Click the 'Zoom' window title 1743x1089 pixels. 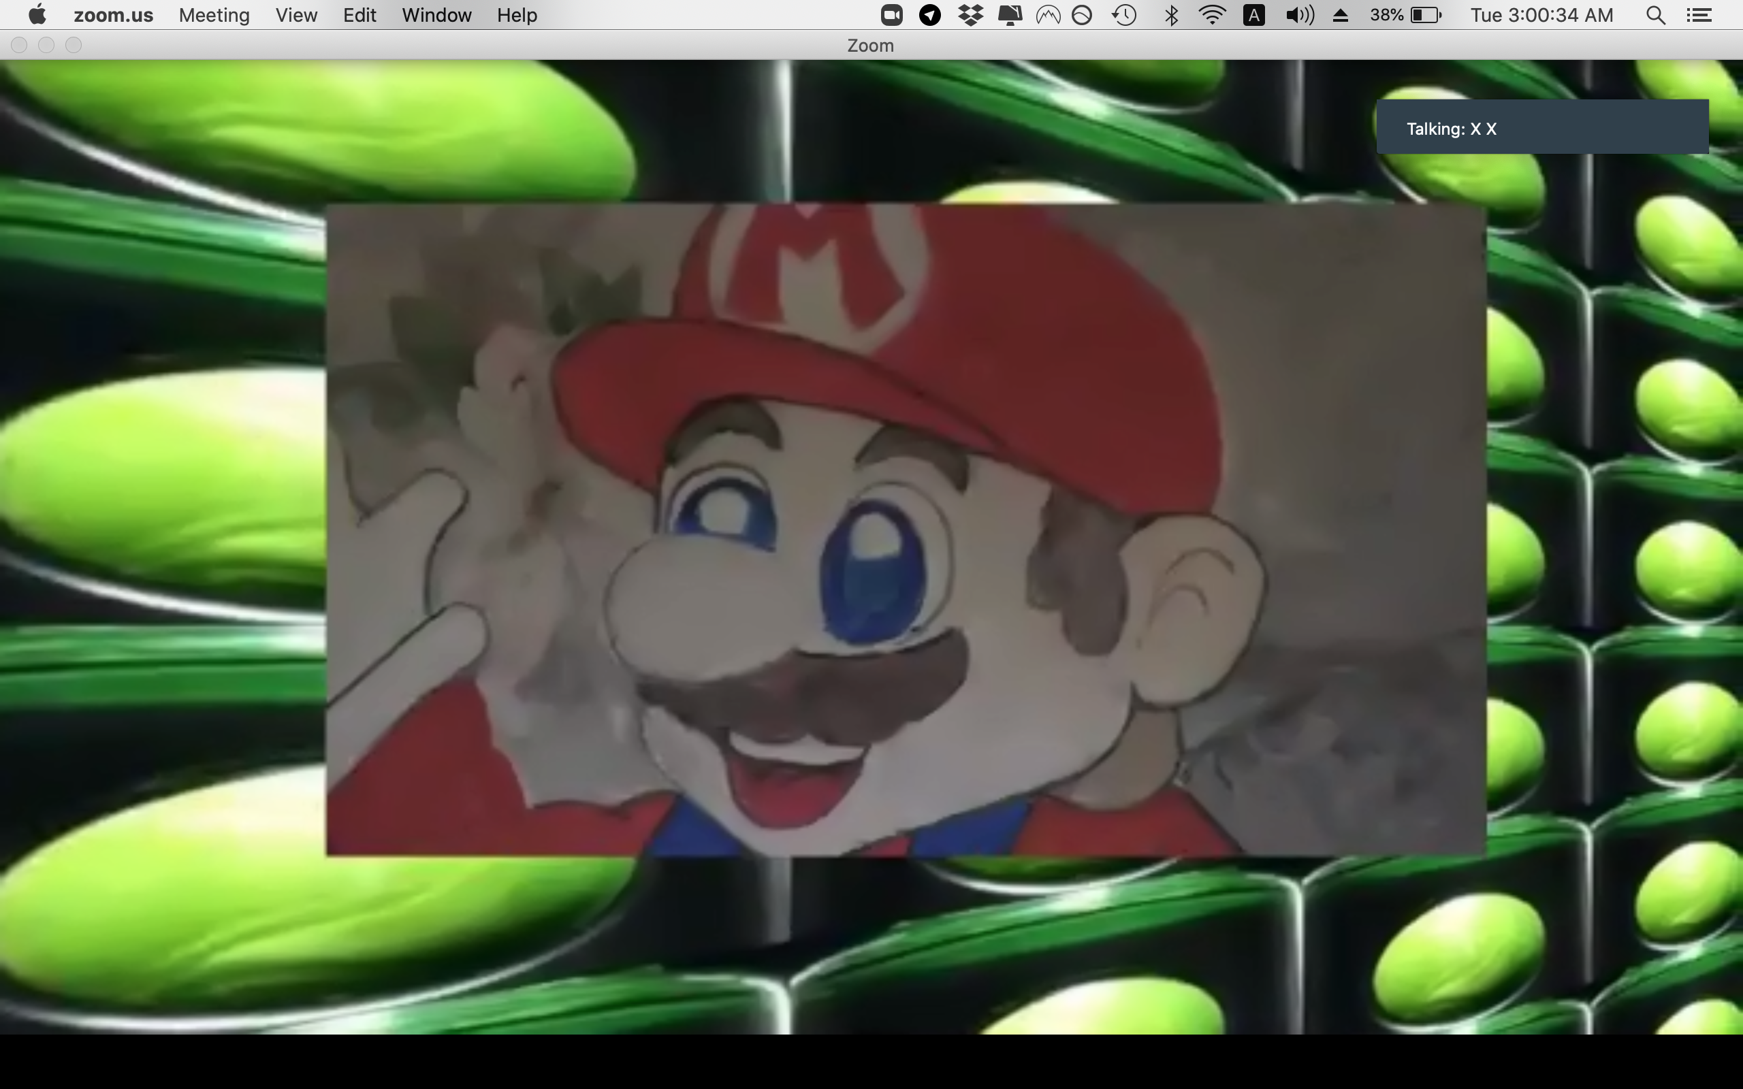point(870,46)
